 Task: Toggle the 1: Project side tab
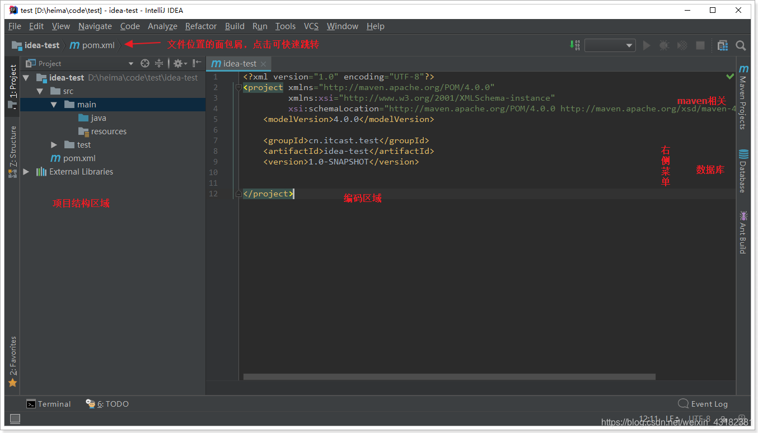pos(12,86)
